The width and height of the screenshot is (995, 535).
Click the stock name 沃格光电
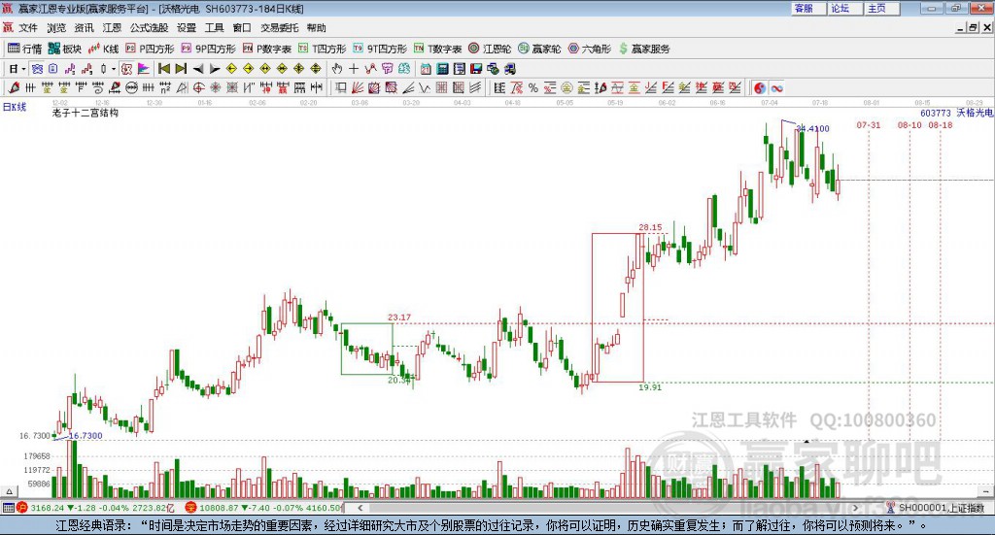tap(975, 113)
